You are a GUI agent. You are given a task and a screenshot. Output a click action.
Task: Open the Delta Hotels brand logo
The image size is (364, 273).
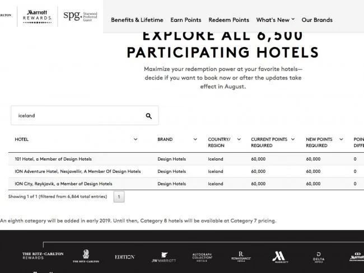pos(319,257)
